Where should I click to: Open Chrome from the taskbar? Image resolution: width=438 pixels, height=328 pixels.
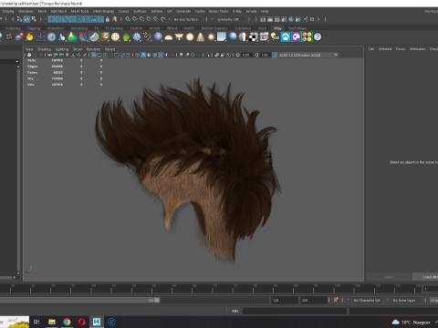click(x=67, y=322)
